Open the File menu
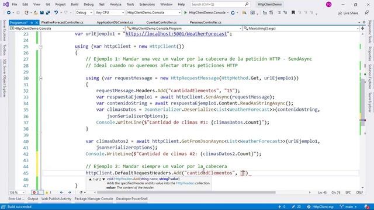The height and width of the screenshot is (210, 374). (14, 4)
